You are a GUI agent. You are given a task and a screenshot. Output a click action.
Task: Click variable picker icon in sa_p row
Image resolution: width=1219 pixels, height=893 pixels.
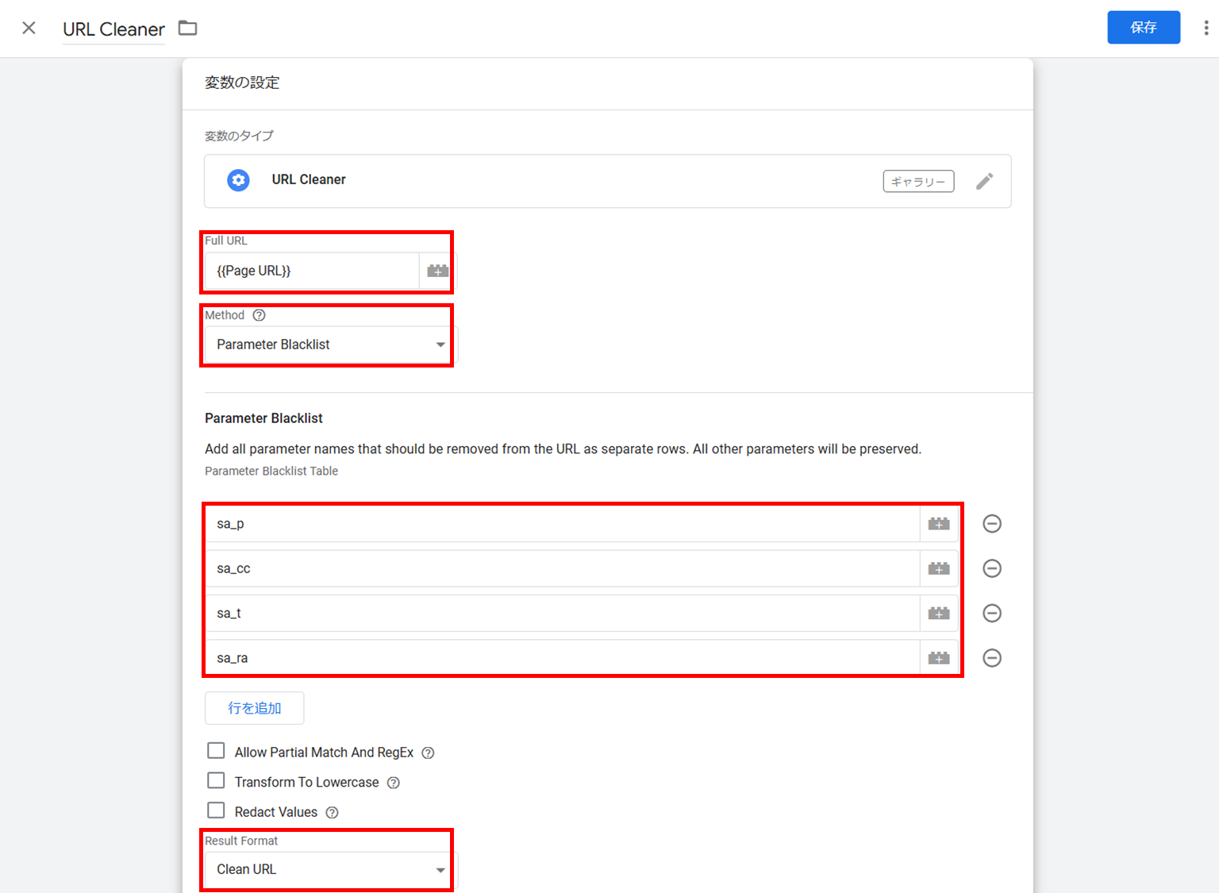click(939, 524)
